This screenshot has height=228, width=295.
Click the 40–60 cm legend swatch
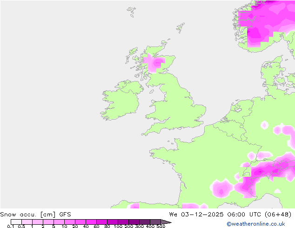point(91,222)
